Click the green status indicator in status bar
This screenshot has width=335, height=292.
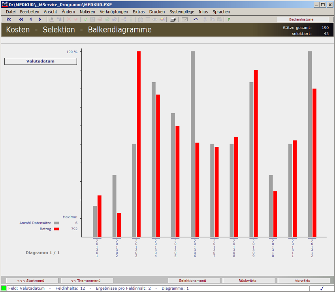(x=4, y=288)
